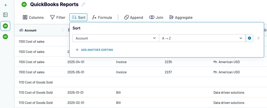Viewport: 267px width, 108px height.
Task: Click the drag handle of sorting rule
Action: [258, 38]
